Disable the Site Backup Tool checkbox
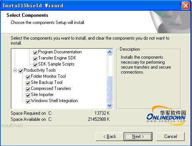The height and width of the screenshot is (146, 192). point(28,83)
